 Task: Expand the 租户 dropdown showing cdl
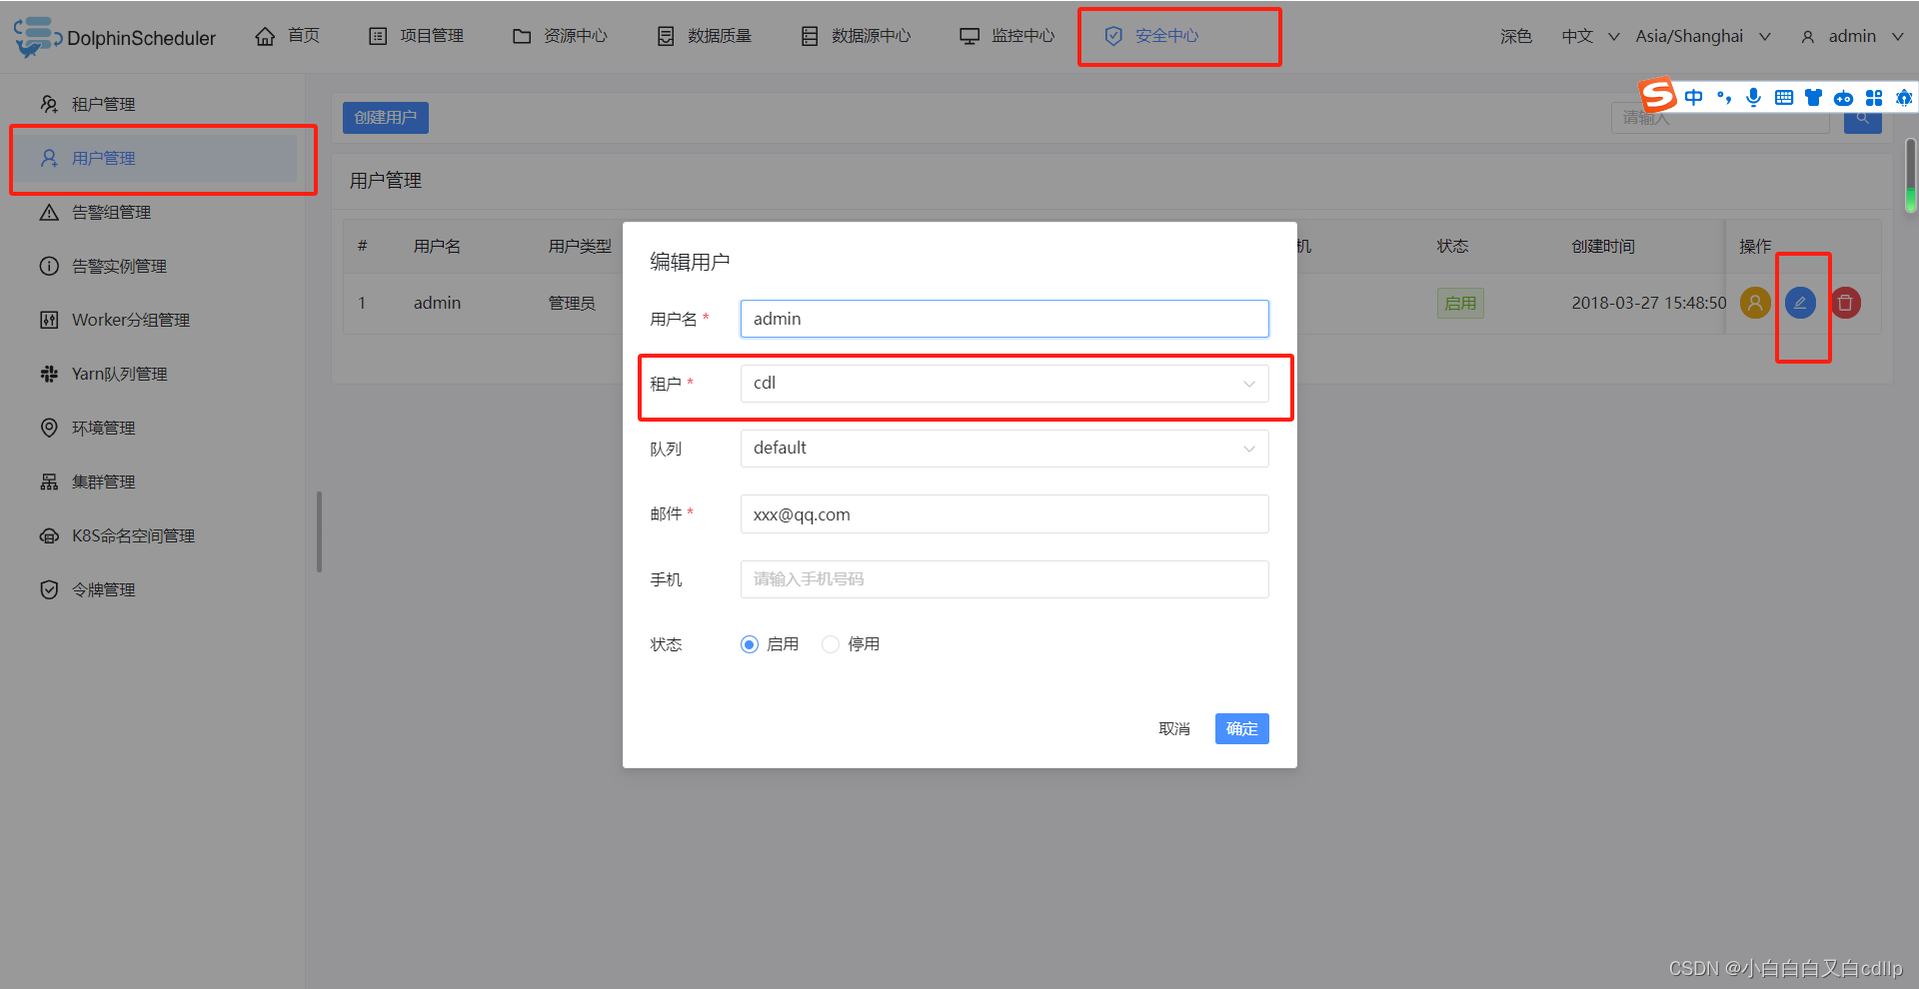[1004, 384]
